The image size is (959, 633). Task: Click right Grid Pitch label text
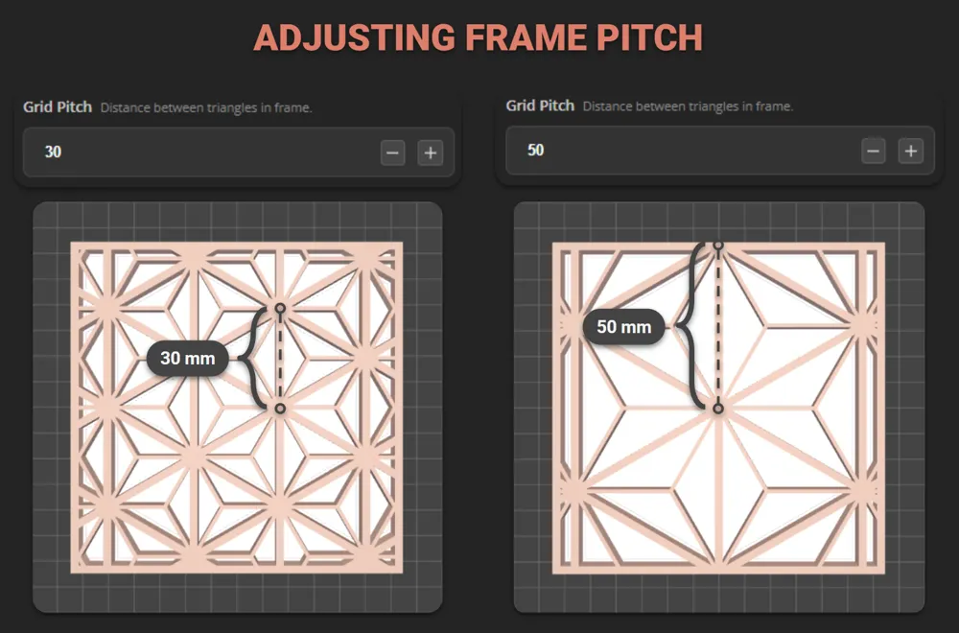click(x=540, y=105)
